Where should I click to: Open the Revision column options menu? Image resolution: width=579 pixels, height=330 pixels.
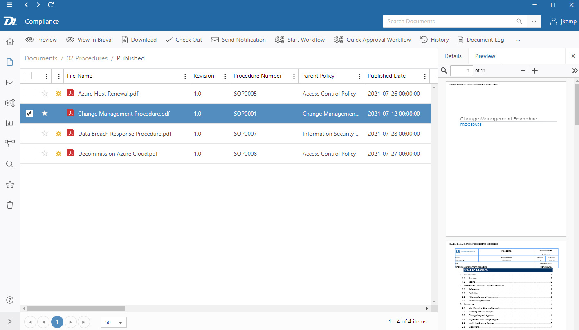pos(225,76)
